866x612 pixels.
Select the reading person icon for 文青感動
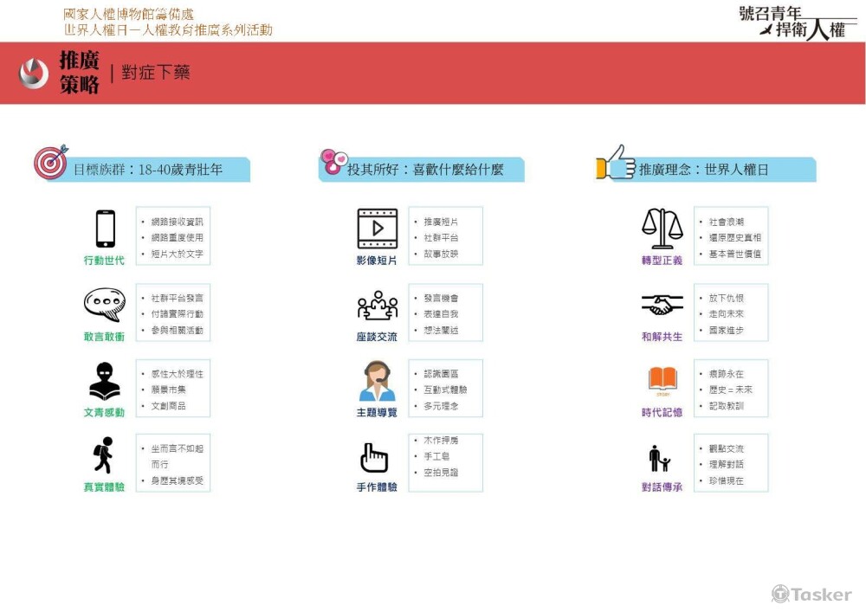[x=104, y=381]
